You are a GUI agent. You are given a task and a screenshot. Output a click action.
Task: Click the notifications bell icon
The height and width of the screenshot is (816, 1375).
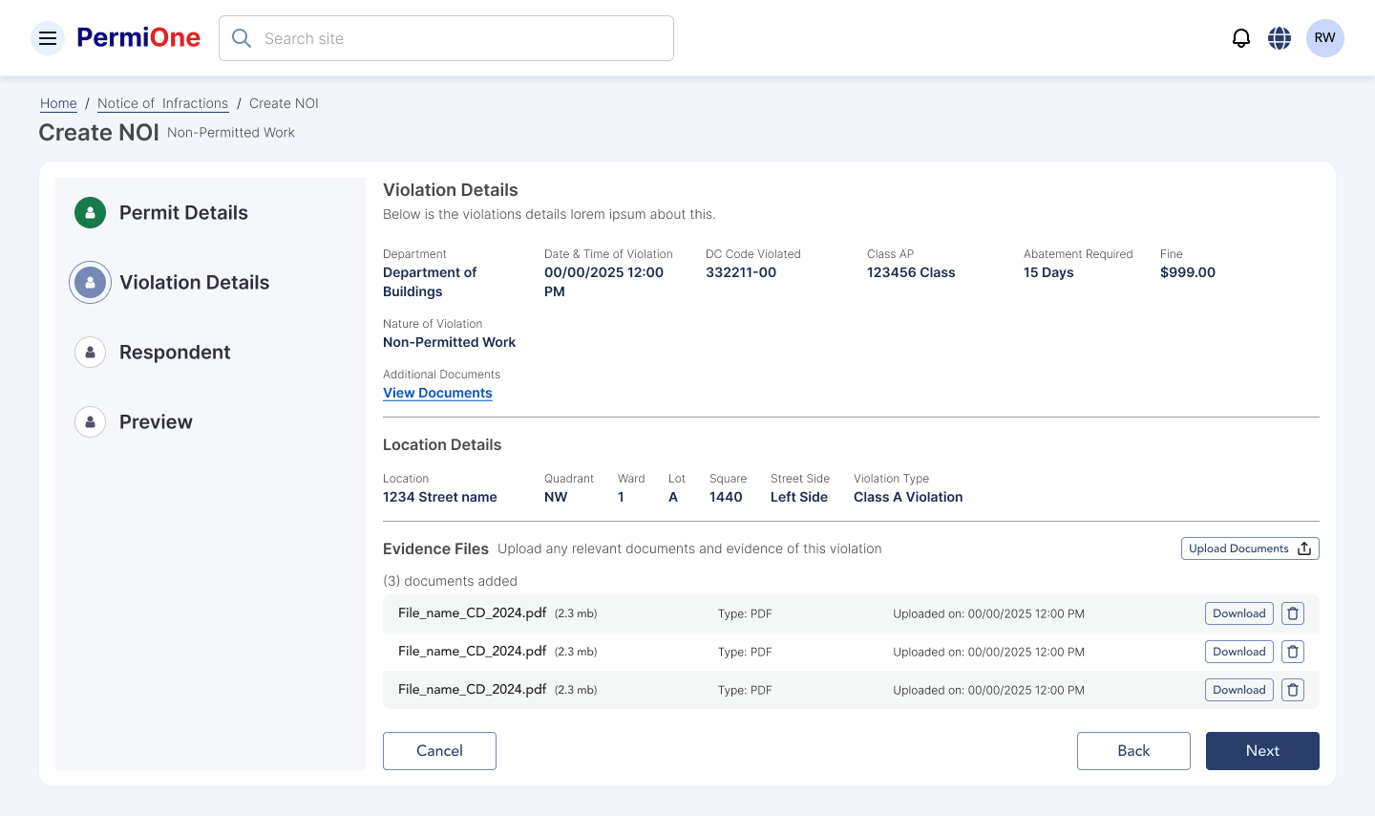click(1240, 38)
